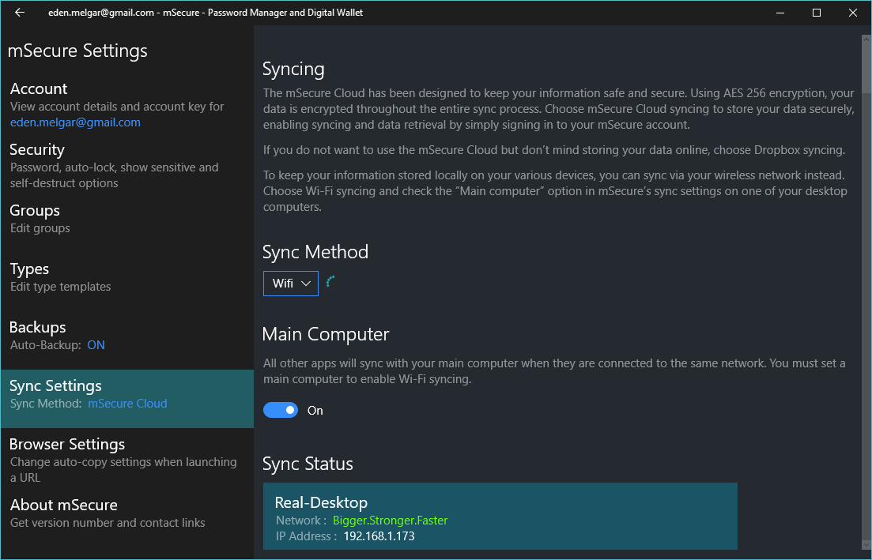This screenshot has width=872, height=560.
Task: Click the Sync Method heading
Action: pos(315,252)
